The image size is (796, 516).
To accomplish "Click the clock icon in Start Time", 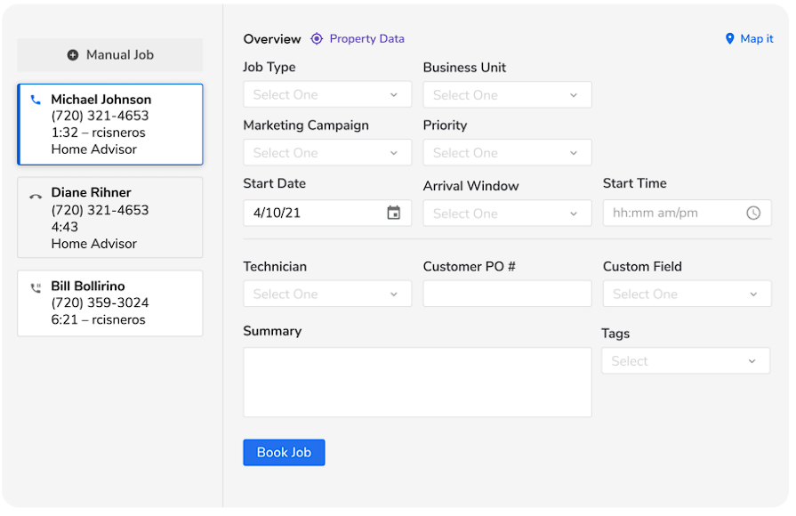I will pos(753,213).
